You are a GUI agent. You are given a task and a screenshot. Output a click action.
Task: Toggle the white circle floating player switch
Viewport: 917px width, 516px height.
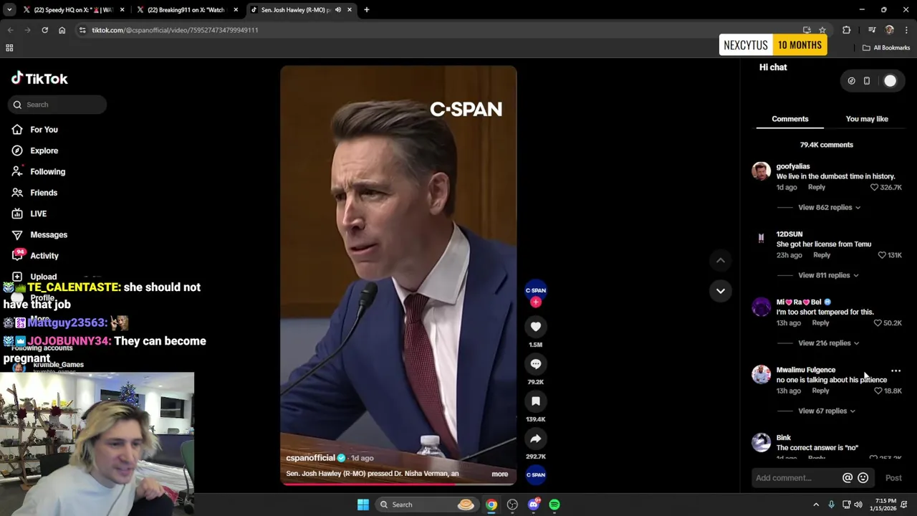pyautogui.click(x=890, y=81)
